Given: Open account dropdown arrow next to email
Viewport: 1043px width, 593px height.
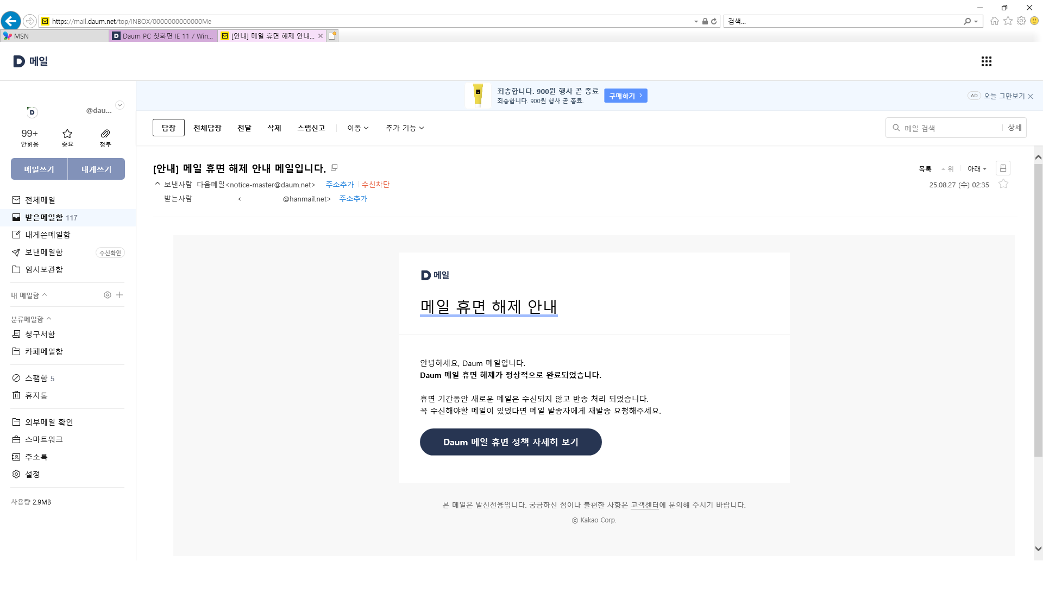Looking at the screenshot, I should point(120,105).
